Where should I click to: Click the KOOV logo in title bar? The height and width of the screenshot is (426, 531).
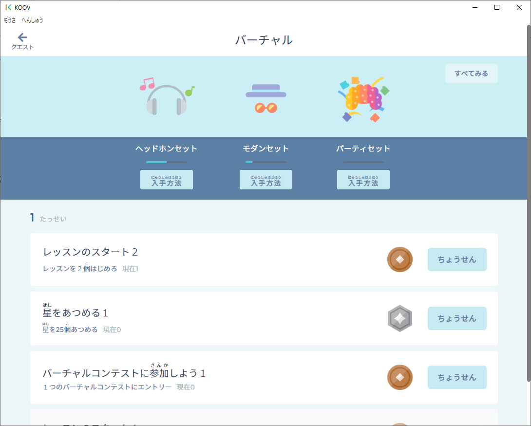[x=8, y=7]
